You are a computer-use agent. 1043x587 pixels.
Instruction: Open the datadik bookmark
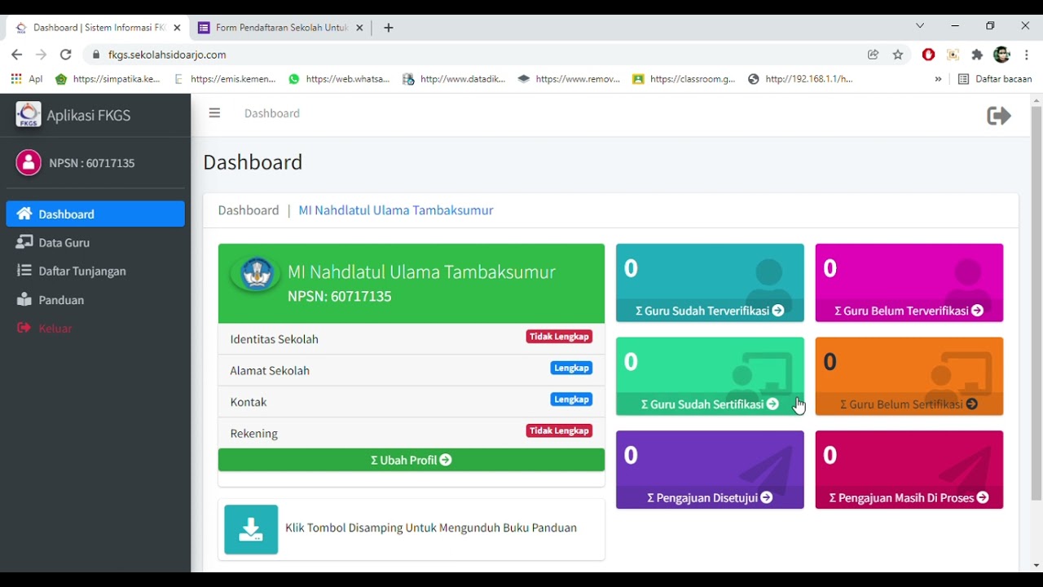click(x=455, y=79)
